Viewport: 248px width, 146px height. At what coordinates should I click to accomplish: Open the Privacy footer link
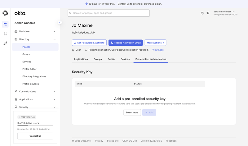click(x=99, y=141)
